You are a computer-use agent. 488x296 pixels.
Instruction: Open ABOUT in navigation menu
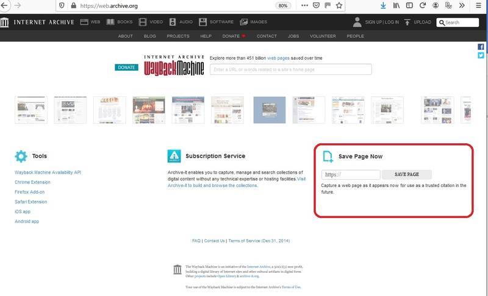[126, 36]
